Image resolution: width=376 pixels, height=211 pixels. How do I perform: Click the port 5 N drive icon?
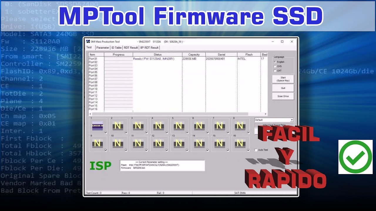tap(179, 126)
